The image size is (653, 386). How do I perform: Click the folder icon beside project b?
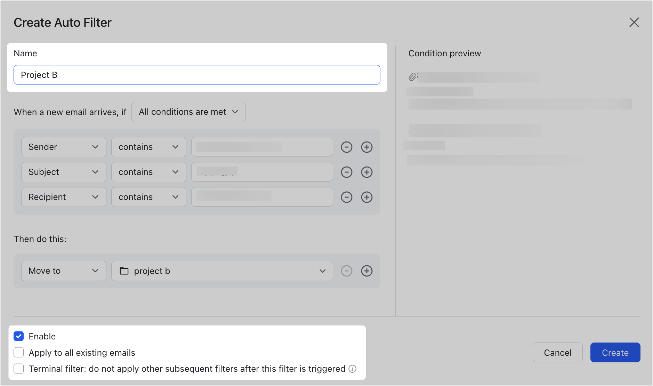point(124,271)
